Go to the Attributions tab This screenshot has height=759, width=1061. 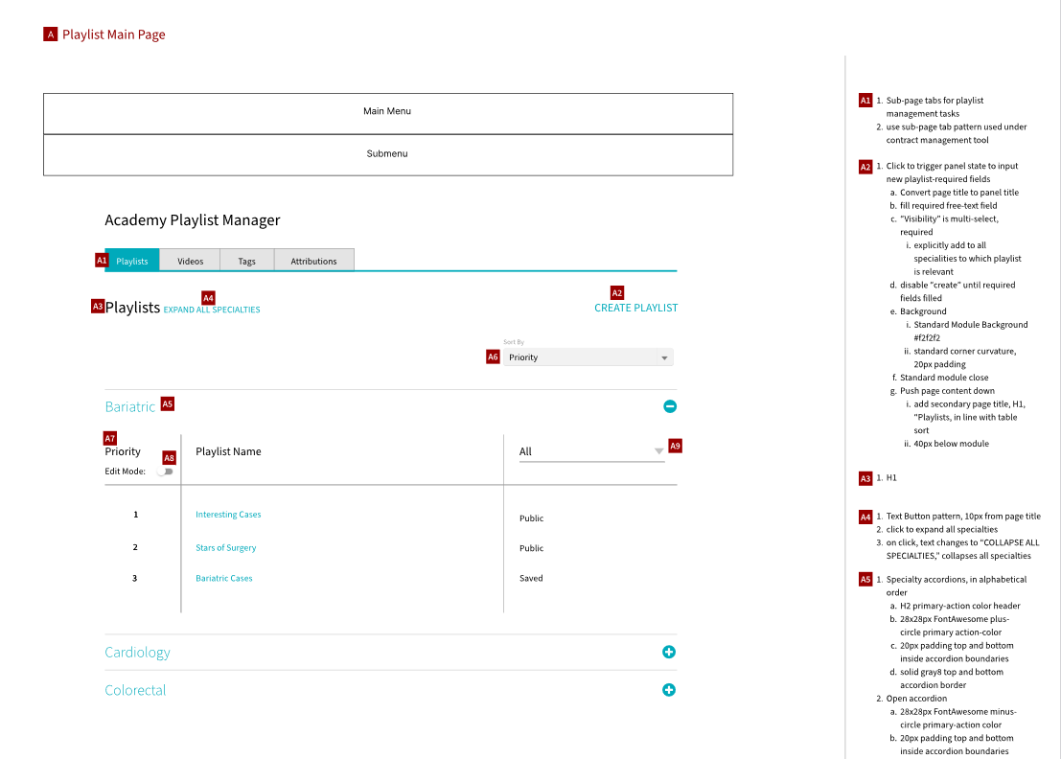[314, 261]
